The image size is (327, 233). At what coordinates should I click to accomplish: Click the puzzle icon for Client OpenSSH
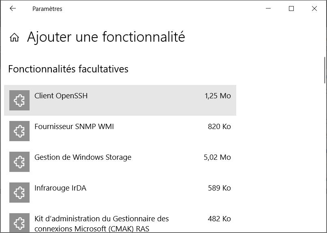[19, 100]
